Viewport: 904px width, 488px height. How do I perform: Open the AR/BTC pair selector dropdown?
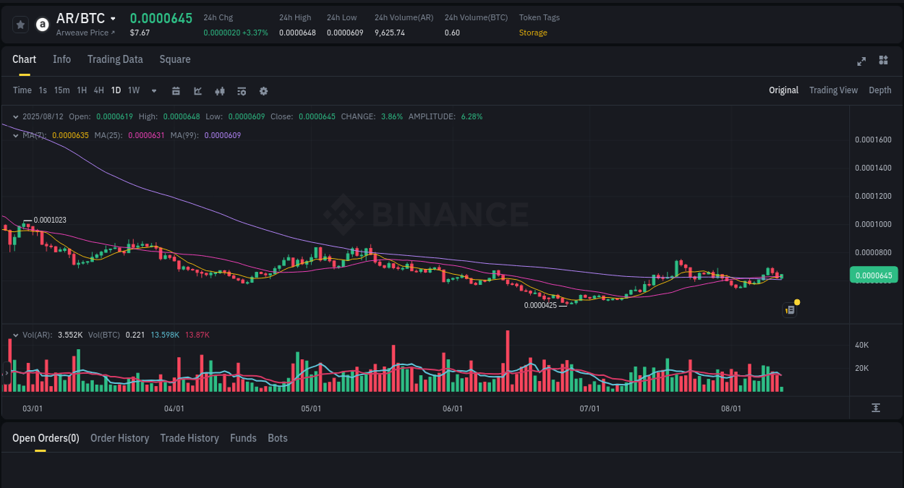[x=86, y=18]
